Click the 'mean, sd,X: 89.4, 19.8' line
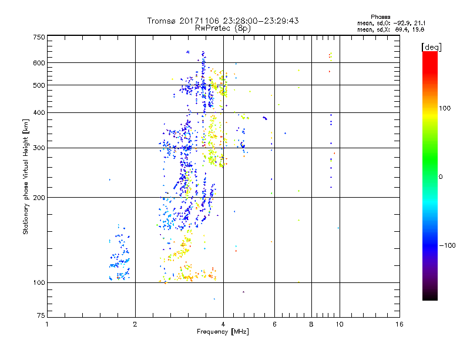 [391, 30]
